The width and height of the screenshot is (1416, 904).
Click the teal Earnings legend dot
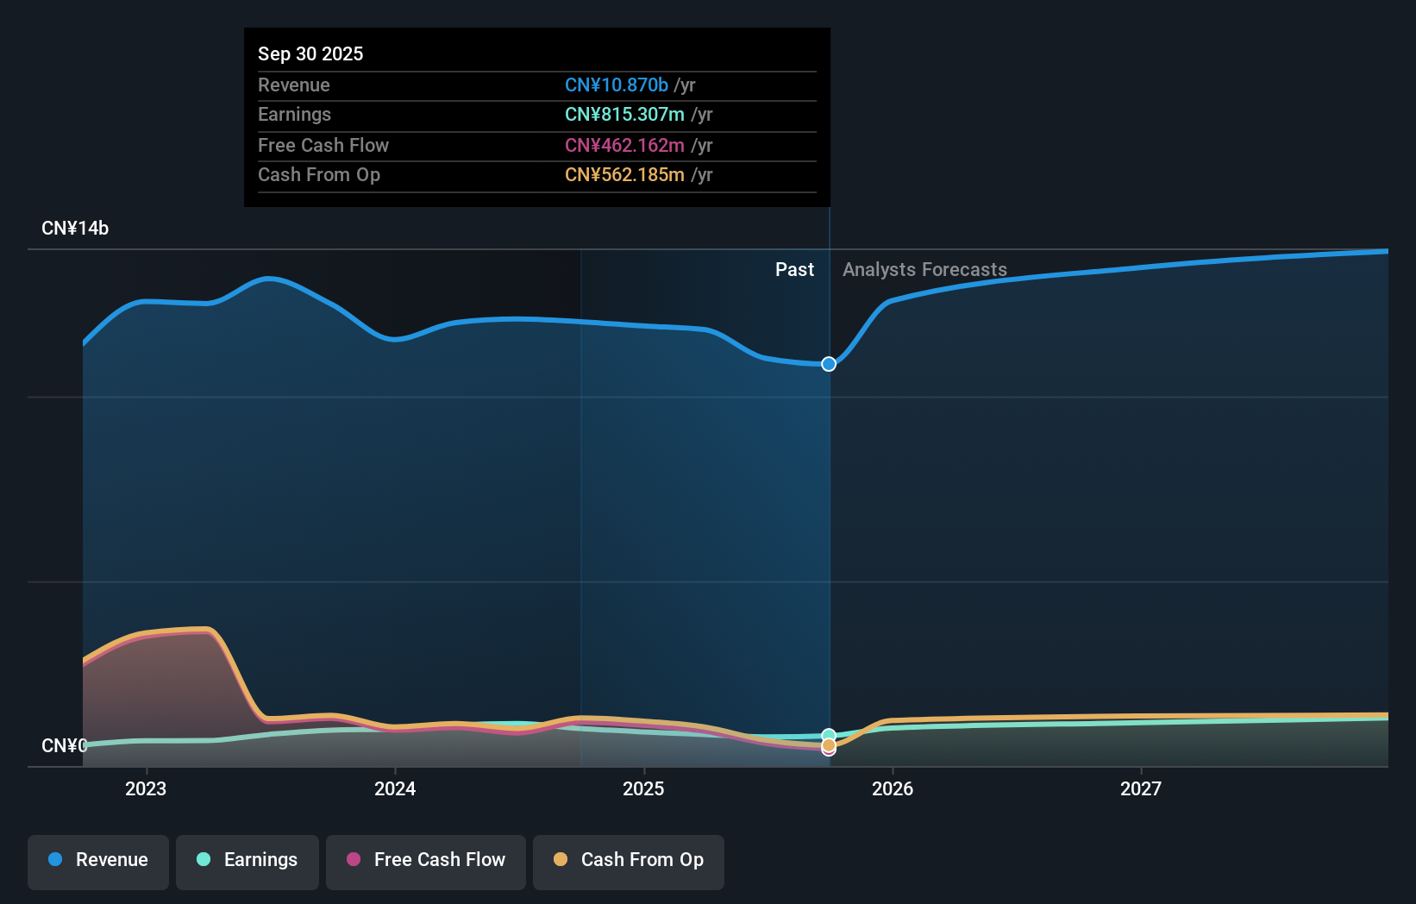click(x=203, y=860)
